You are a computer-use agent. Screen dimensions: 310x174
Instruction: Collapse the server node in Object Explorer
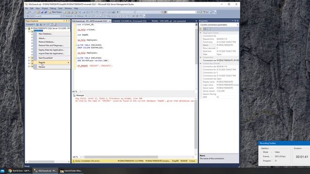pos(26,29)
